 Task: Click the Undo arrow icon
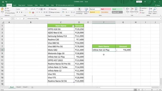point(6,2)
